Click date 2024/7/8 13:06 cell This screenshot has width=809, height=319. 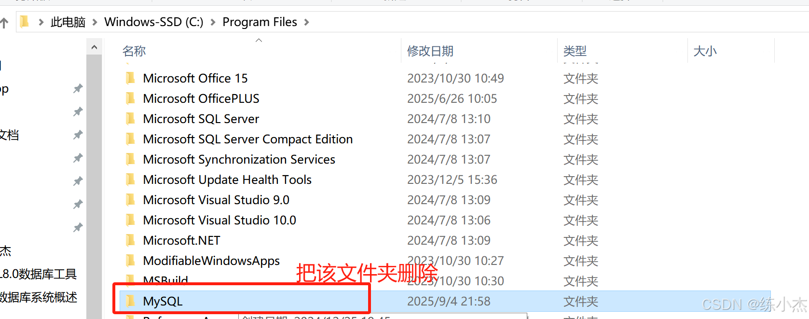click(x=449, y=220)
